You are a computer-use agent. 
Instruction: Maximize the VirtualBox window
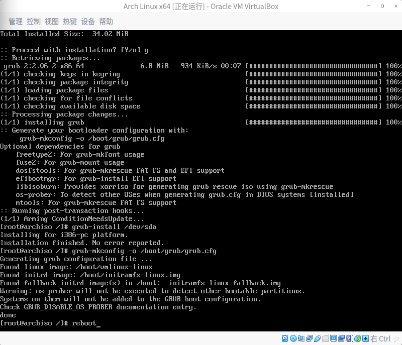pos(382,6)
